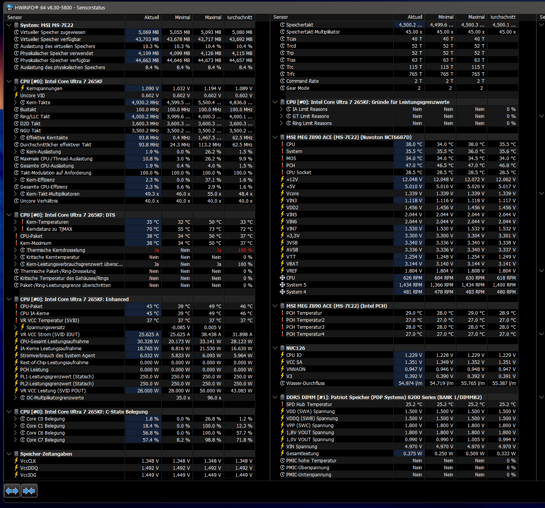Click the thermometer icon beside Kern-Maximum
Image resolution: width=545 pixels, height=508 pixels.
point(16,243)
